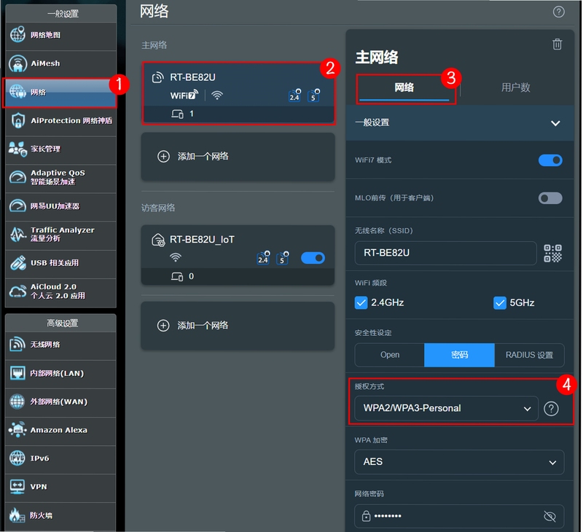583x532 pixels.
Task: Open the SSID QR code icon
Action: (x=552, y=254)
